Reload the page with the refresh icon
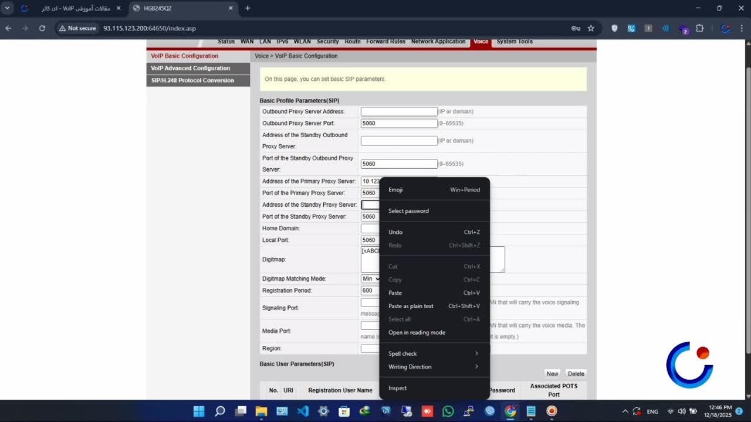Viewport: 751px width, 422px height. tap(42, 28)
